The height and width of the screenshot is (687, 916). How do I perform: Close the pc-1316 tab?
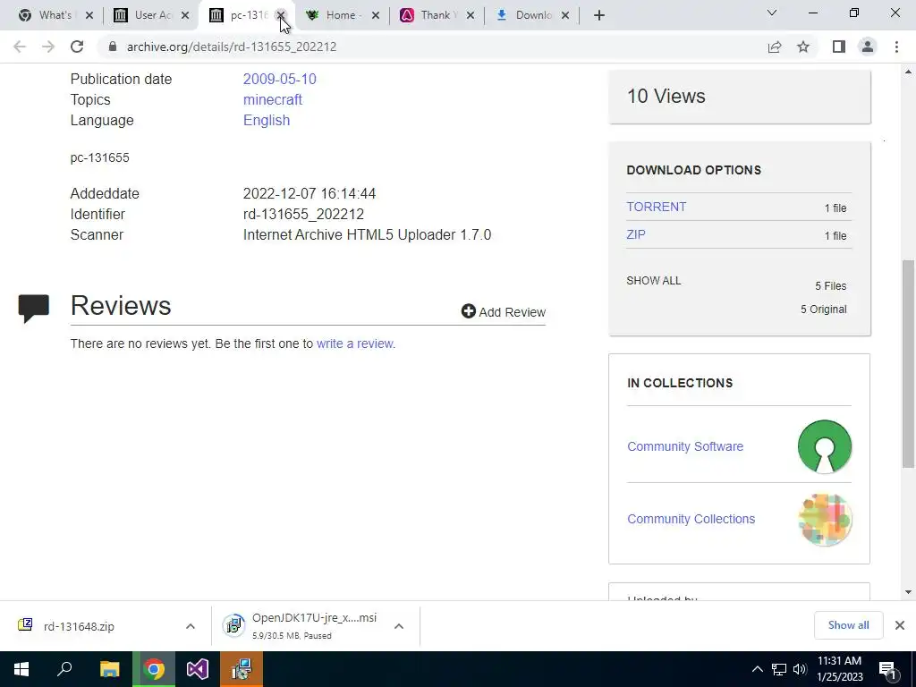click(x=280, y=15)
